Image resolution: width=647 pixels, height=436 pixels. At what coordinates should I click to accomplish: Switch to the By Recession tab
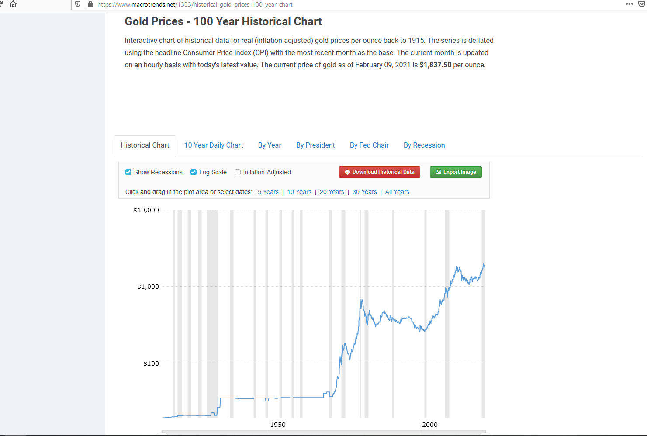tap(424, 145)
